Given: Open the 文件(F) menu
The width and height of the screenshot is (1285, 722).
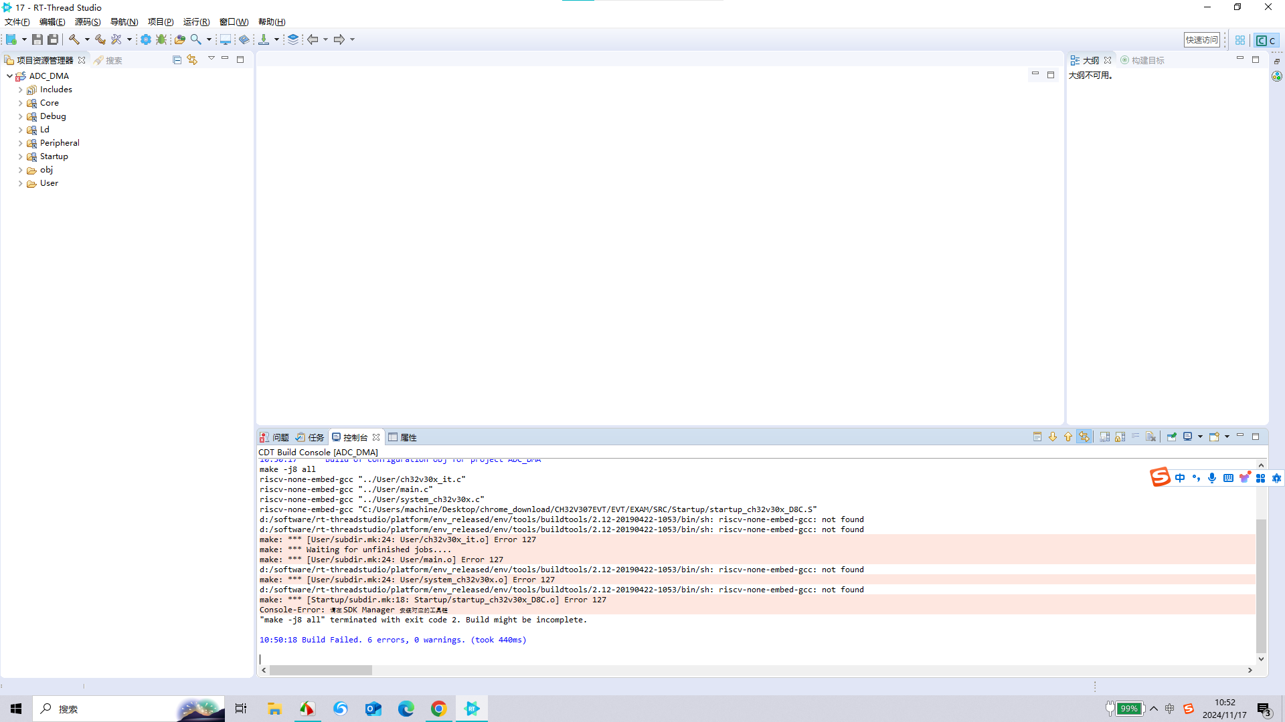Looking at the screenshot, I should [x=17, y=22].
